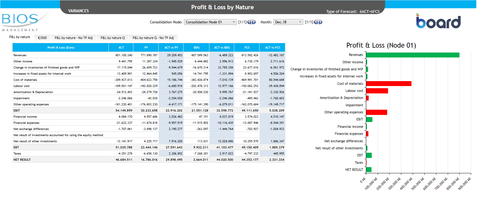The width and height of the screenshot is (477, 220).
Task: Select NET RESULT ACT value 46.684.511
Action: point(124,160)
